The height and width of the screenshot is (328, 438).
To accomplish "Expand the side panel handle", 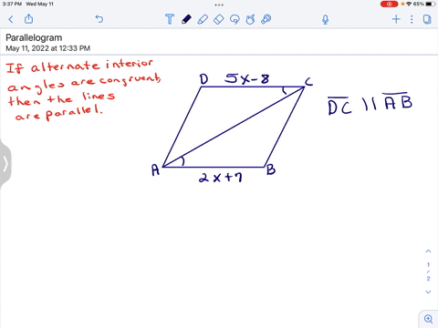I will click(5, 164).
